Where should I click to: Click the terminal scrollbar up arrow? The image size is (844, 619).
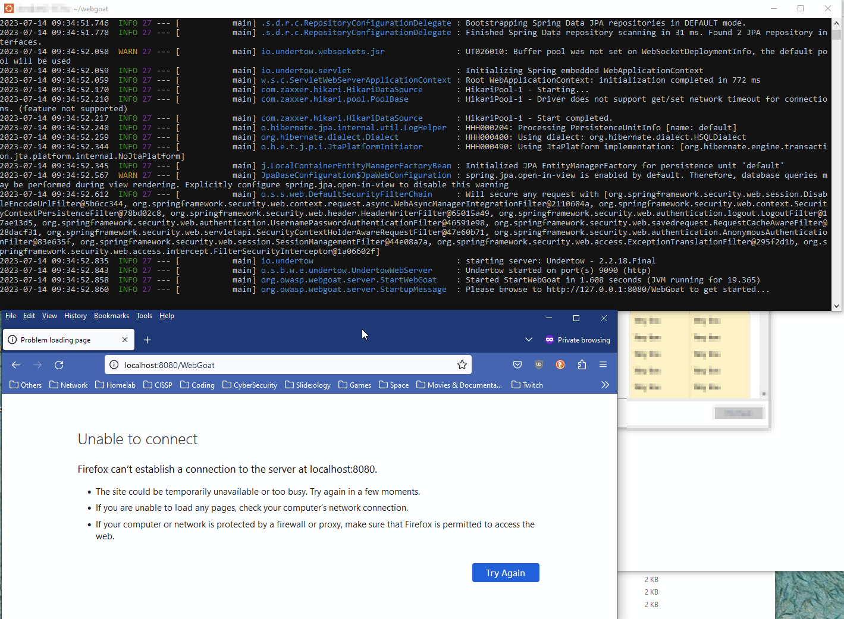[836, 24]
